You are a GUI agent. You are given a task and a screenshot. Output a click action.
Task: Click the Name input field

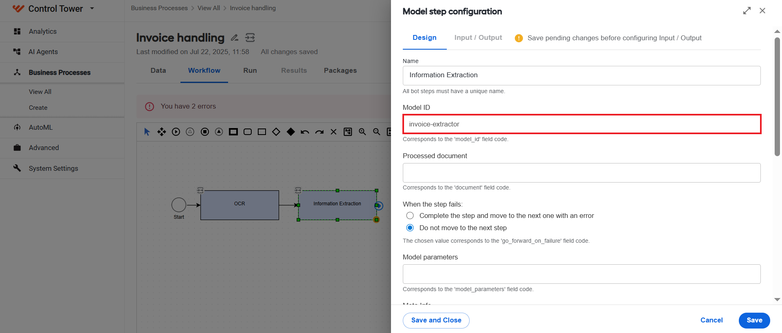[x=582, y=76]
